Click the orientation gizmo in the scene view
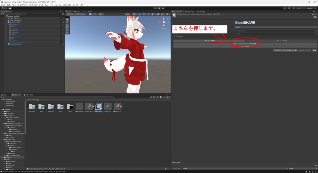The width and height of the screenshot is (318, 173). (164, 22)
